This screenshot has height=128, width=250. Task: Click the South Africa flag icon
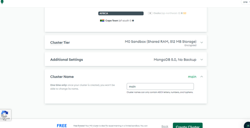102,21
